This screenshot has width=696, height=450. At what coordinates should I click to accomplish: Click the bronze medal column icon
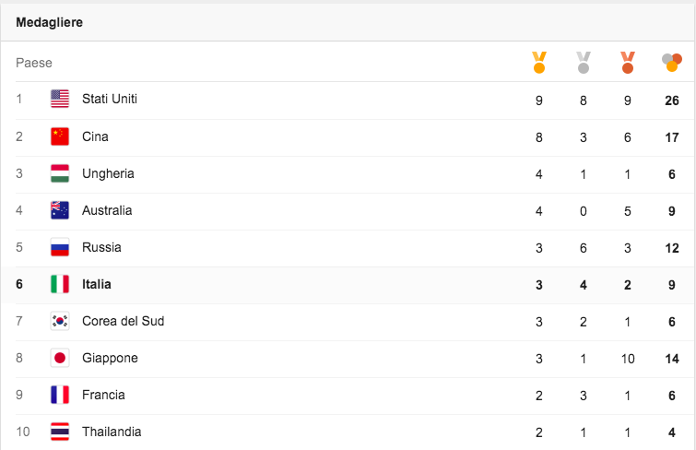pyautogui.click(x=628, y=63)
